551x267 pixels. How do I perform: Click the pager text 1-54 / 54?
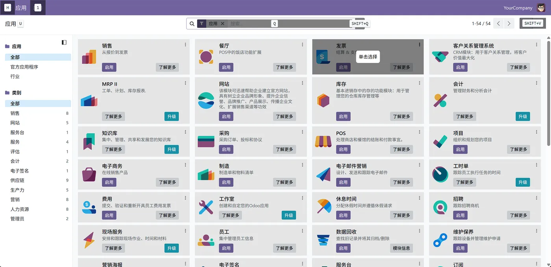coord(481,24)
